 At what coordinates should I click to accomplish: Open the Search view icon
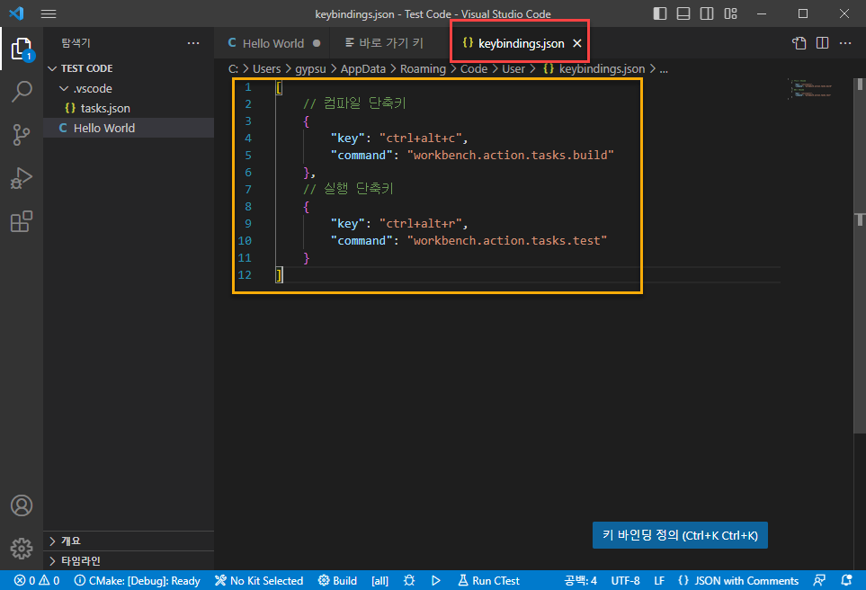(22, 92)
